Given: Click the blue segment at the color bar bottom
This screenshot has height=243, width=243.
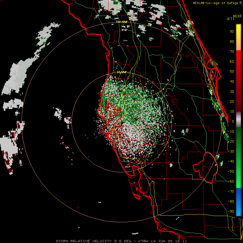Looking at the screenshot, I should (238, 202).
